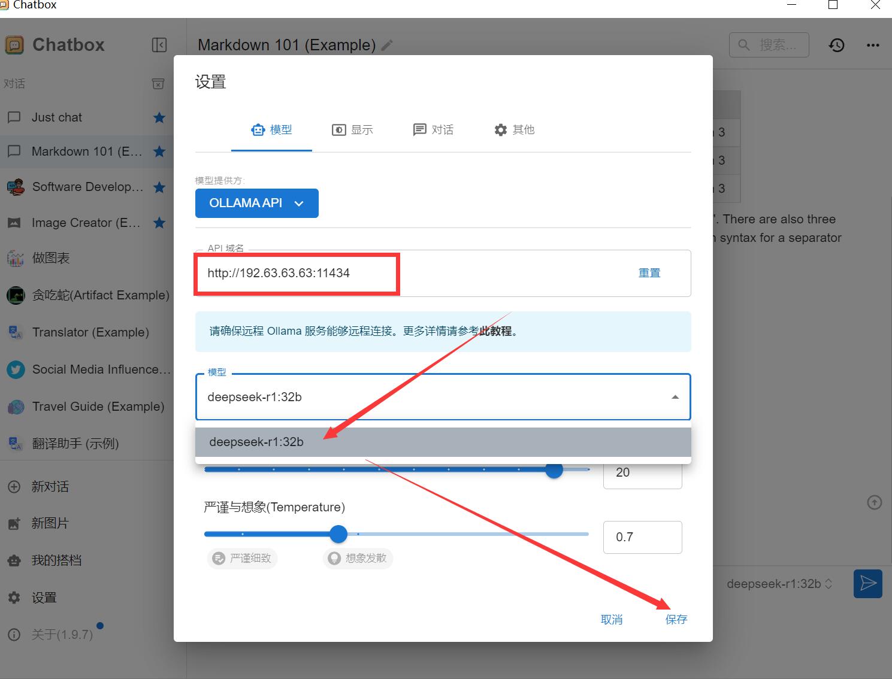Collapse the 模型 dropdown arrow
This screenshot has width=892, height=679.
click(x=675, y=397)
